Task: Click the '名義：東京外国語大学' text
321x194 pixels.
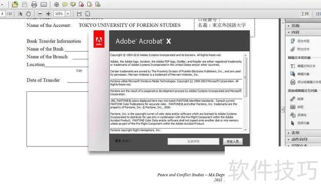Action: (222, 25)
